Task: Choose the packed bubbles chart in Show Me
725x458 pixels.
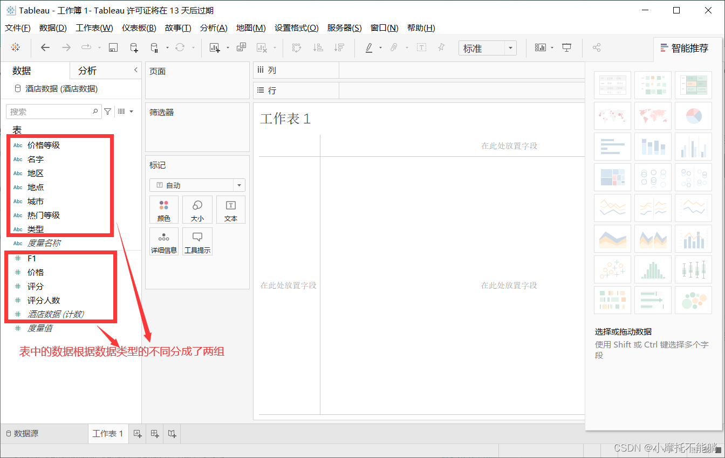Action: click(x=693, y=300)
